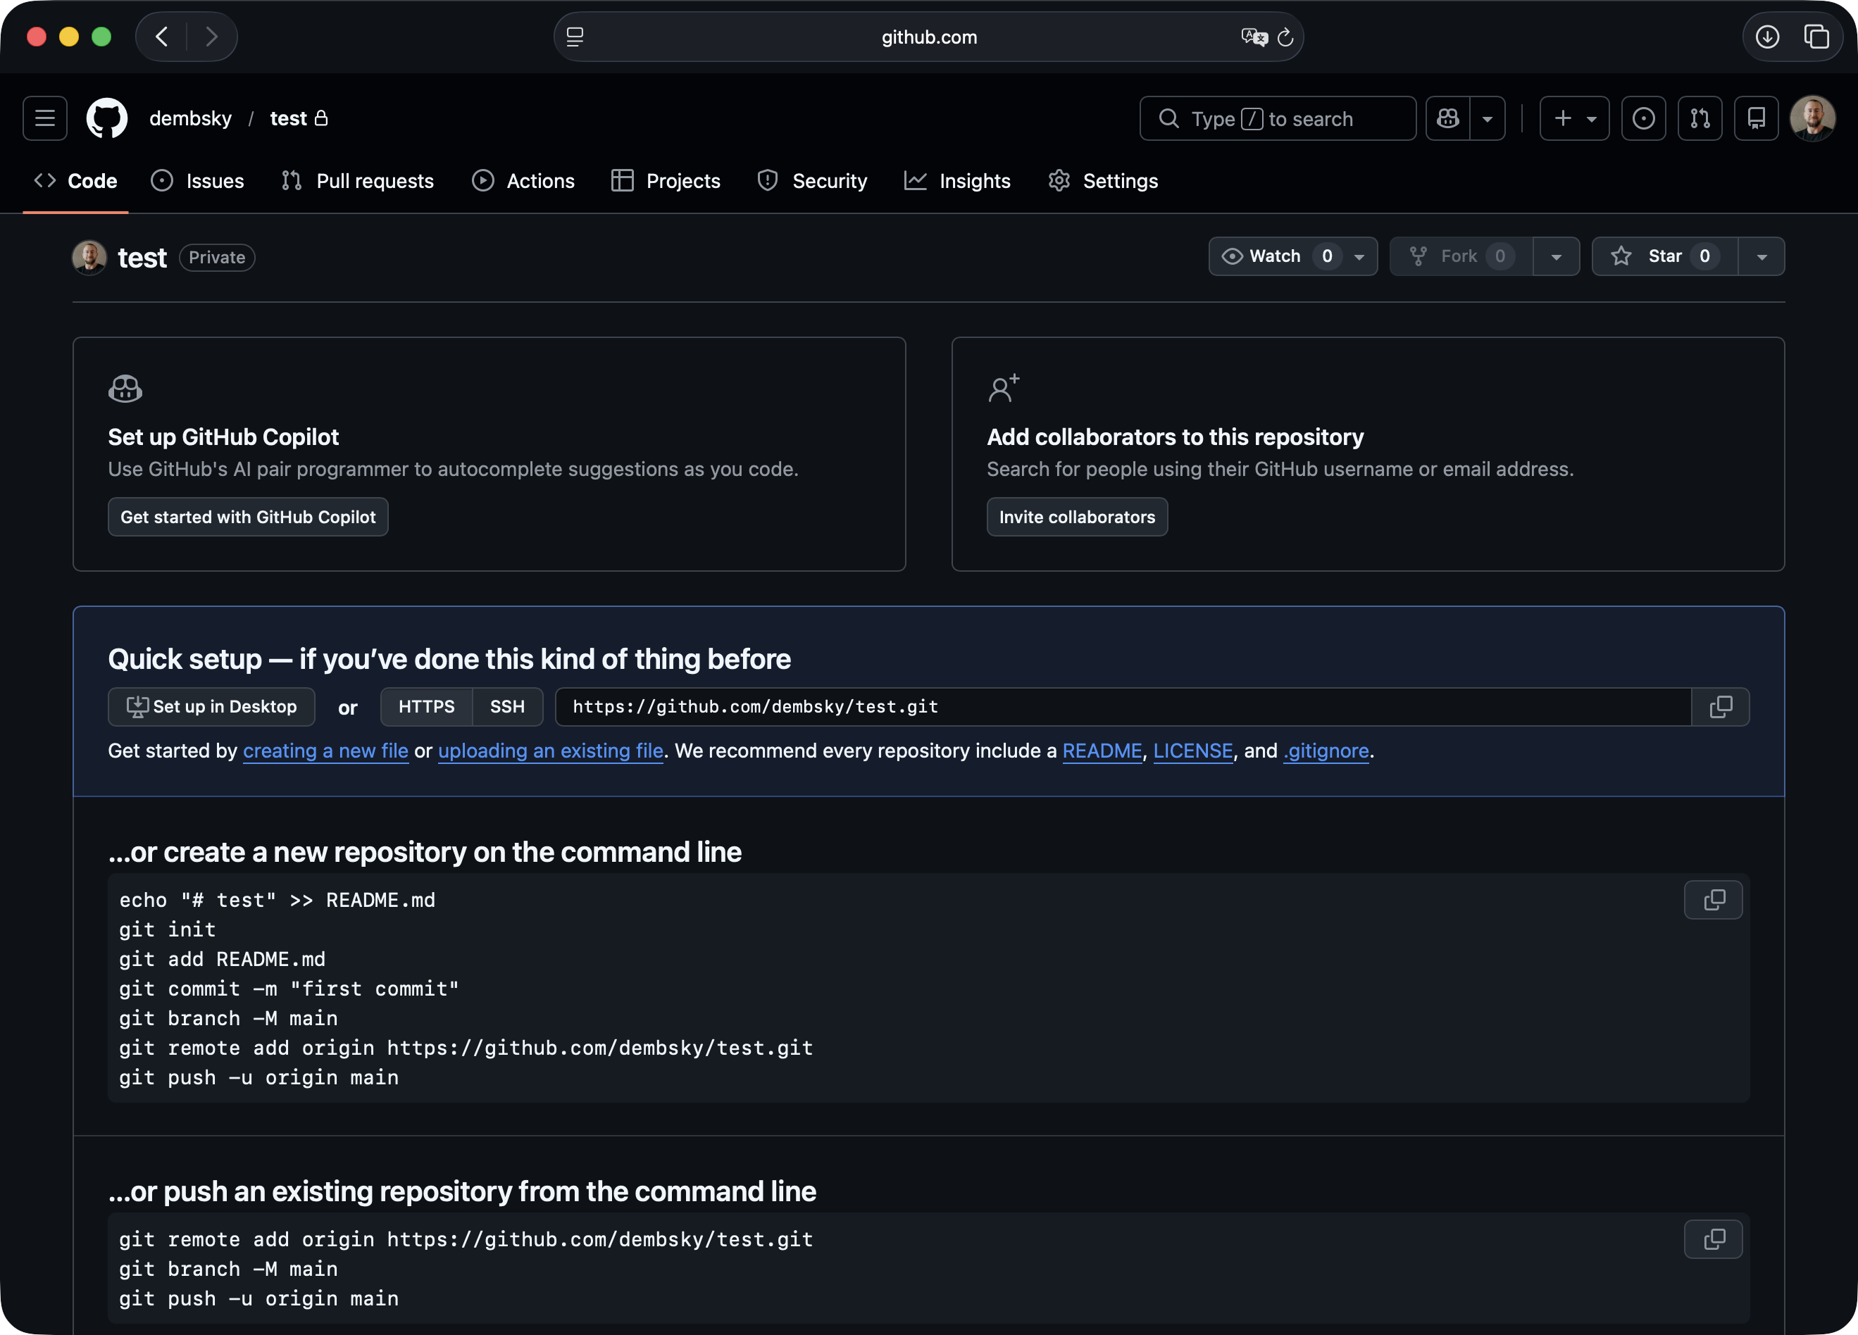Star the test repository

coord(1663,256)
